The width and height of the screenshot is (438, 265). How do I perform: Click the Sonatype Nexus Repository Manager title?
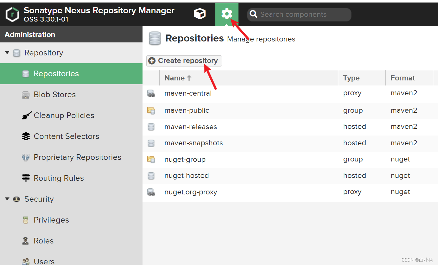click(x=99, y=10)
